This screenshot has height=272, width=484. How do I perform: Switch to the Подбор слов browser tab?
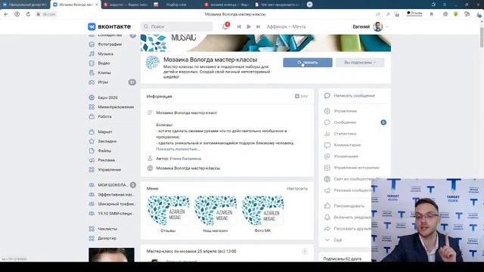[x=176, y=5]
